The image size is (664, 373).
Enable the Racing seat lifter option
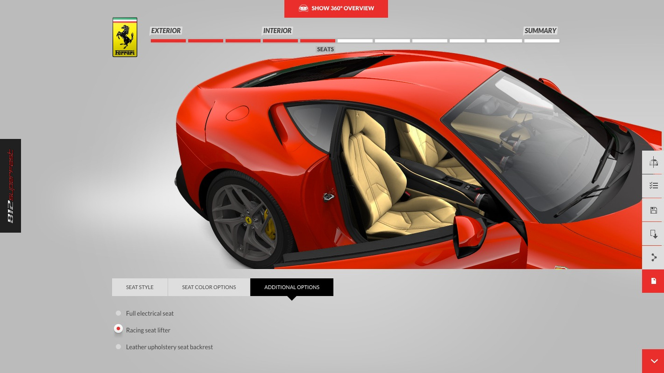118,329
